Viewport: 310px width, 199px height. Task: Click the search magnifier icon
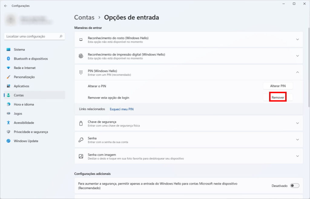(x=61, y=36)
